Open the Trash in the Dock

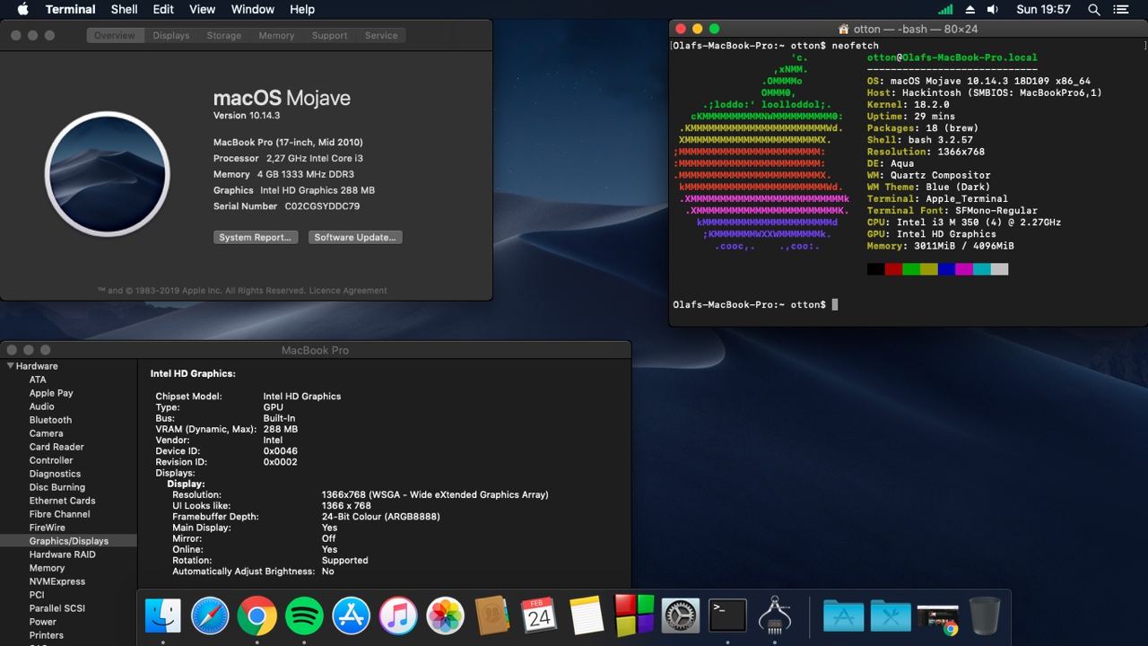pyautogui.click(x=985, y=616)
